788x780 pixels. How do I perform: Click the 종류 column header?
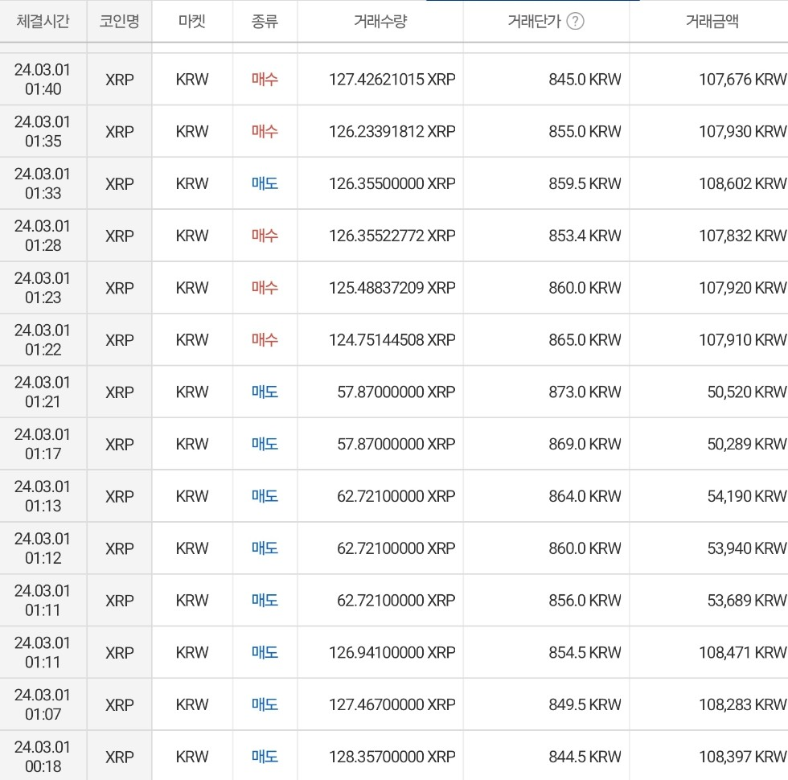pyautogui.click(x=265, y=21)
